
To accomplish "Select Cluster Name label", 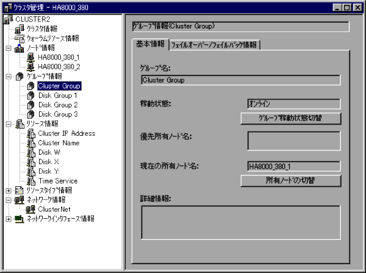I will [x=59, y=143].
